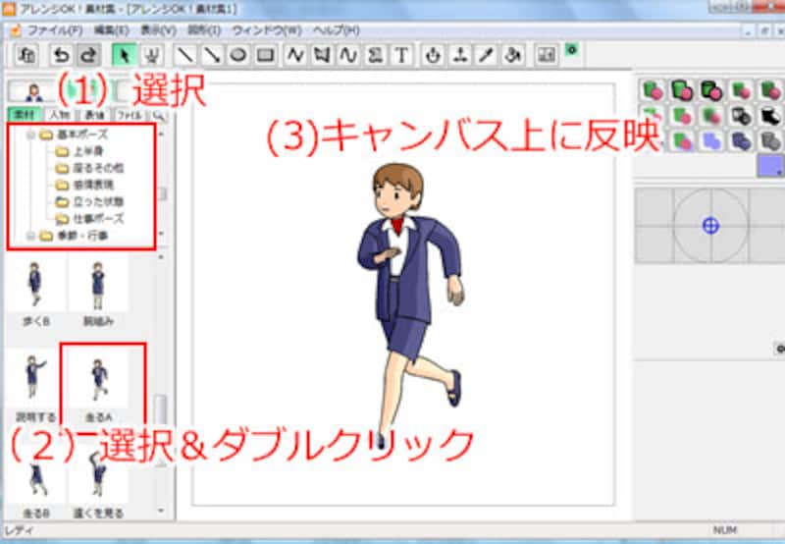Open the purple color swatch dropdown

770,166
